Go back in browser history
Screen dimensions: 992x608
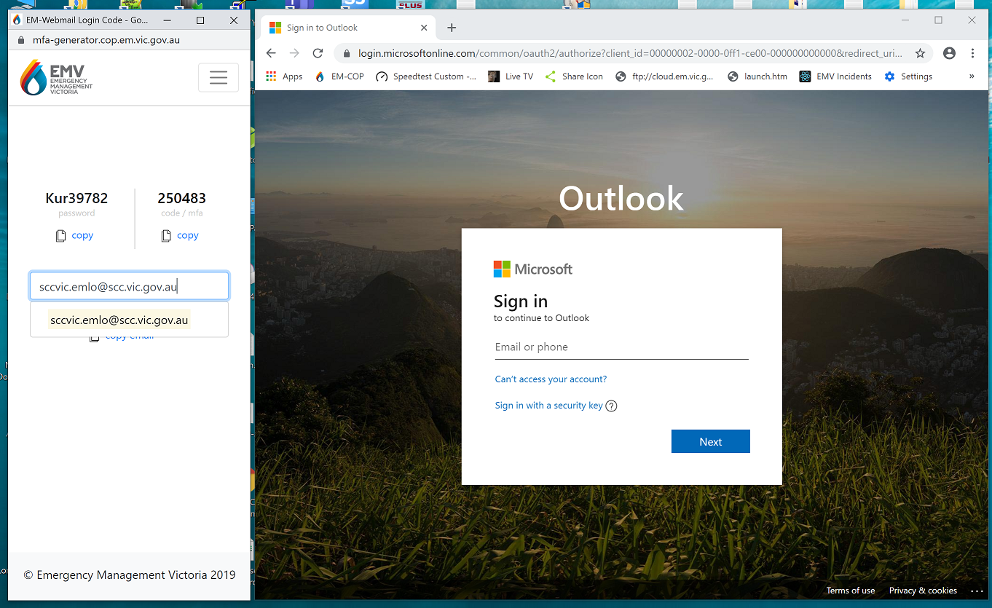pos(271,53)
